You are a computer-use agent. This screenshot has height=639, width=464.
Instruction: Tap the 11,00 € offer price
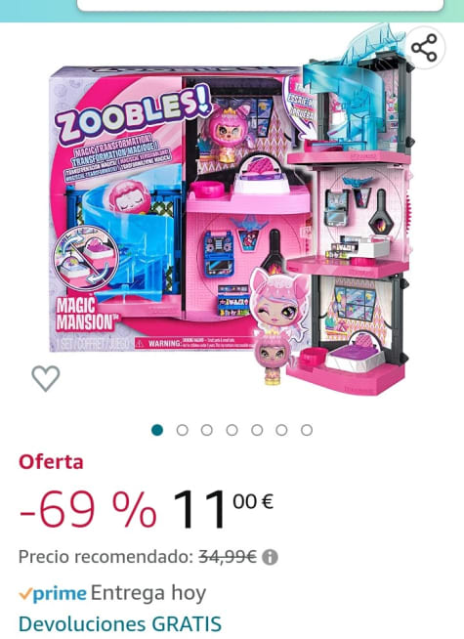(x=224, y=509)
